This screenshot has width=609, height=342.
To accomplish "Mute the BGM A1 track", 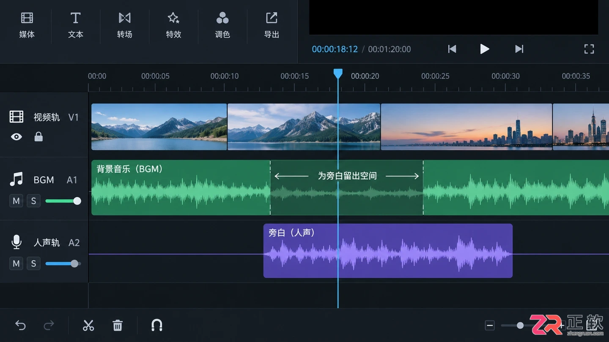I will pyautogui.click(x=16, y=201).
